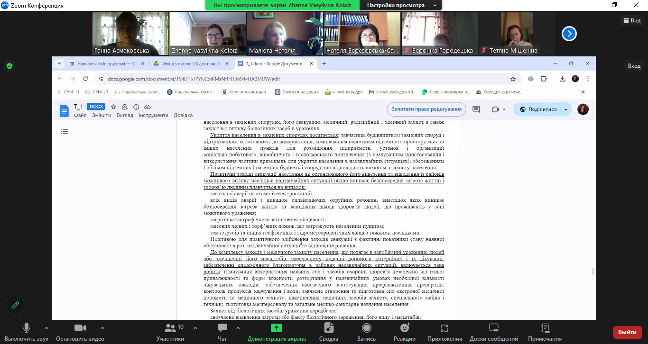Open Google Docs home icon
648x344 pixels.
(64, 111)
